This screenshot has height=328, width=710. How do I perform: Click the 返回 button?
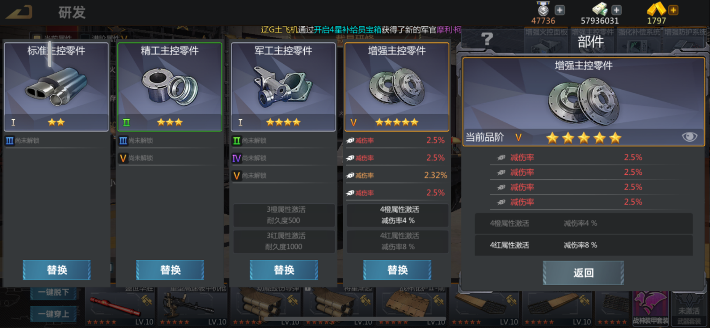coord(583,273)
